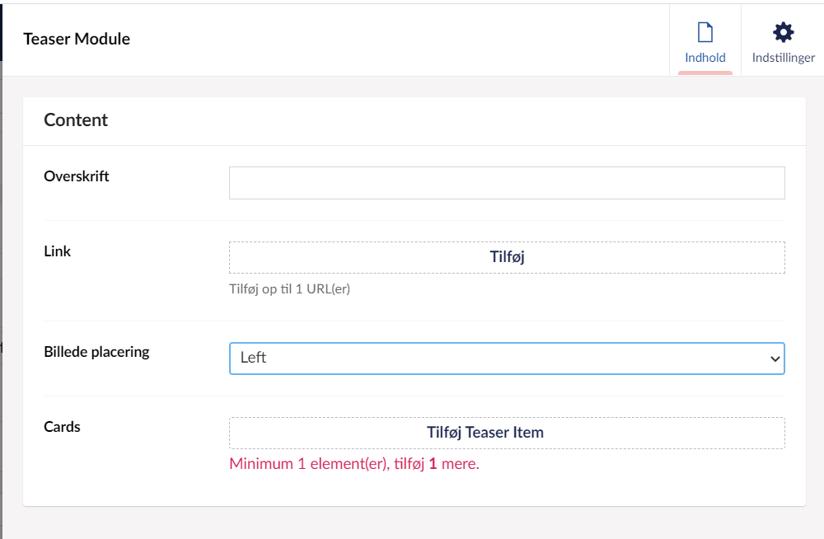Click the 'Tilføj op til 1 URL(er)' hint text
The height and width of the screenshot is (539, 824).
click(x=289, y=289)
